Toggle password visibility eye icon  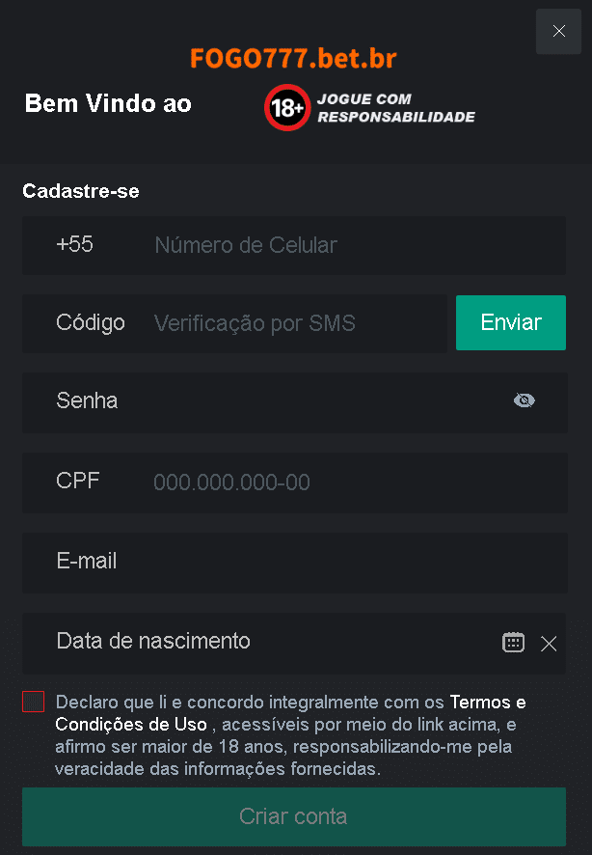[525, 400]
